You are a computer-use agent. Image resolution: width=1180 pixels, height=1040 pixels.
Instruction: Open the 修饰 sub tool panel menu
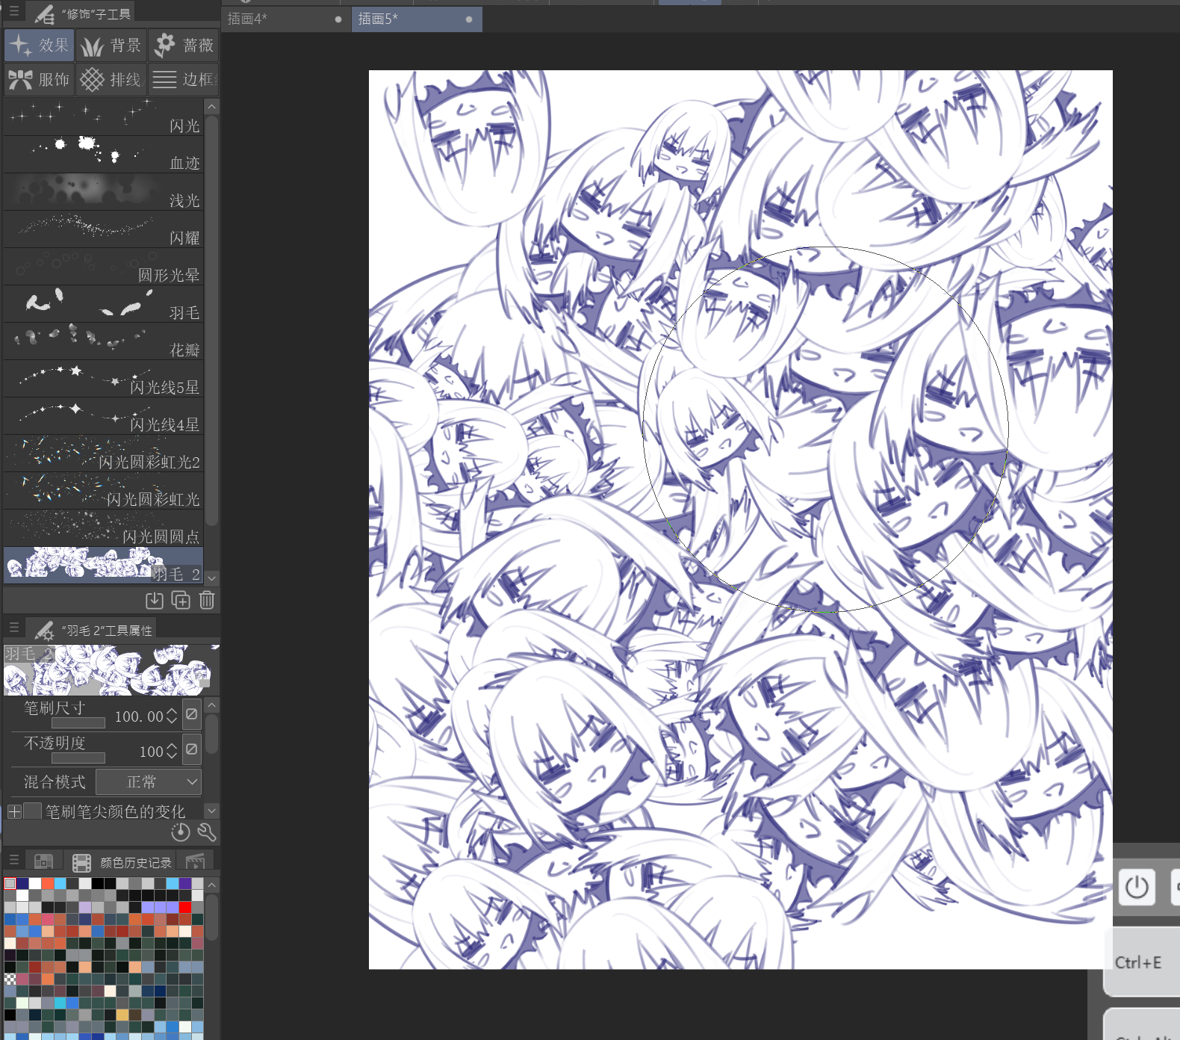tap(13, 12)
